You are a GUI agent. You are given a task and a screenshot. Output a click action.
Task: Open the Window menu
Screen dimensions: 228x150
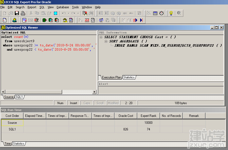point(87,7)
